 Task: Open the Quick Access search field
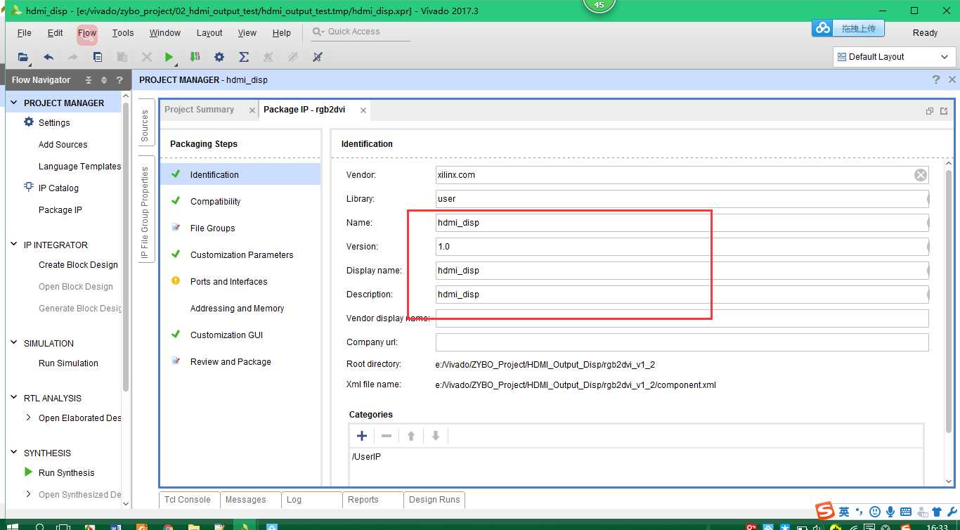click(361, 32)
